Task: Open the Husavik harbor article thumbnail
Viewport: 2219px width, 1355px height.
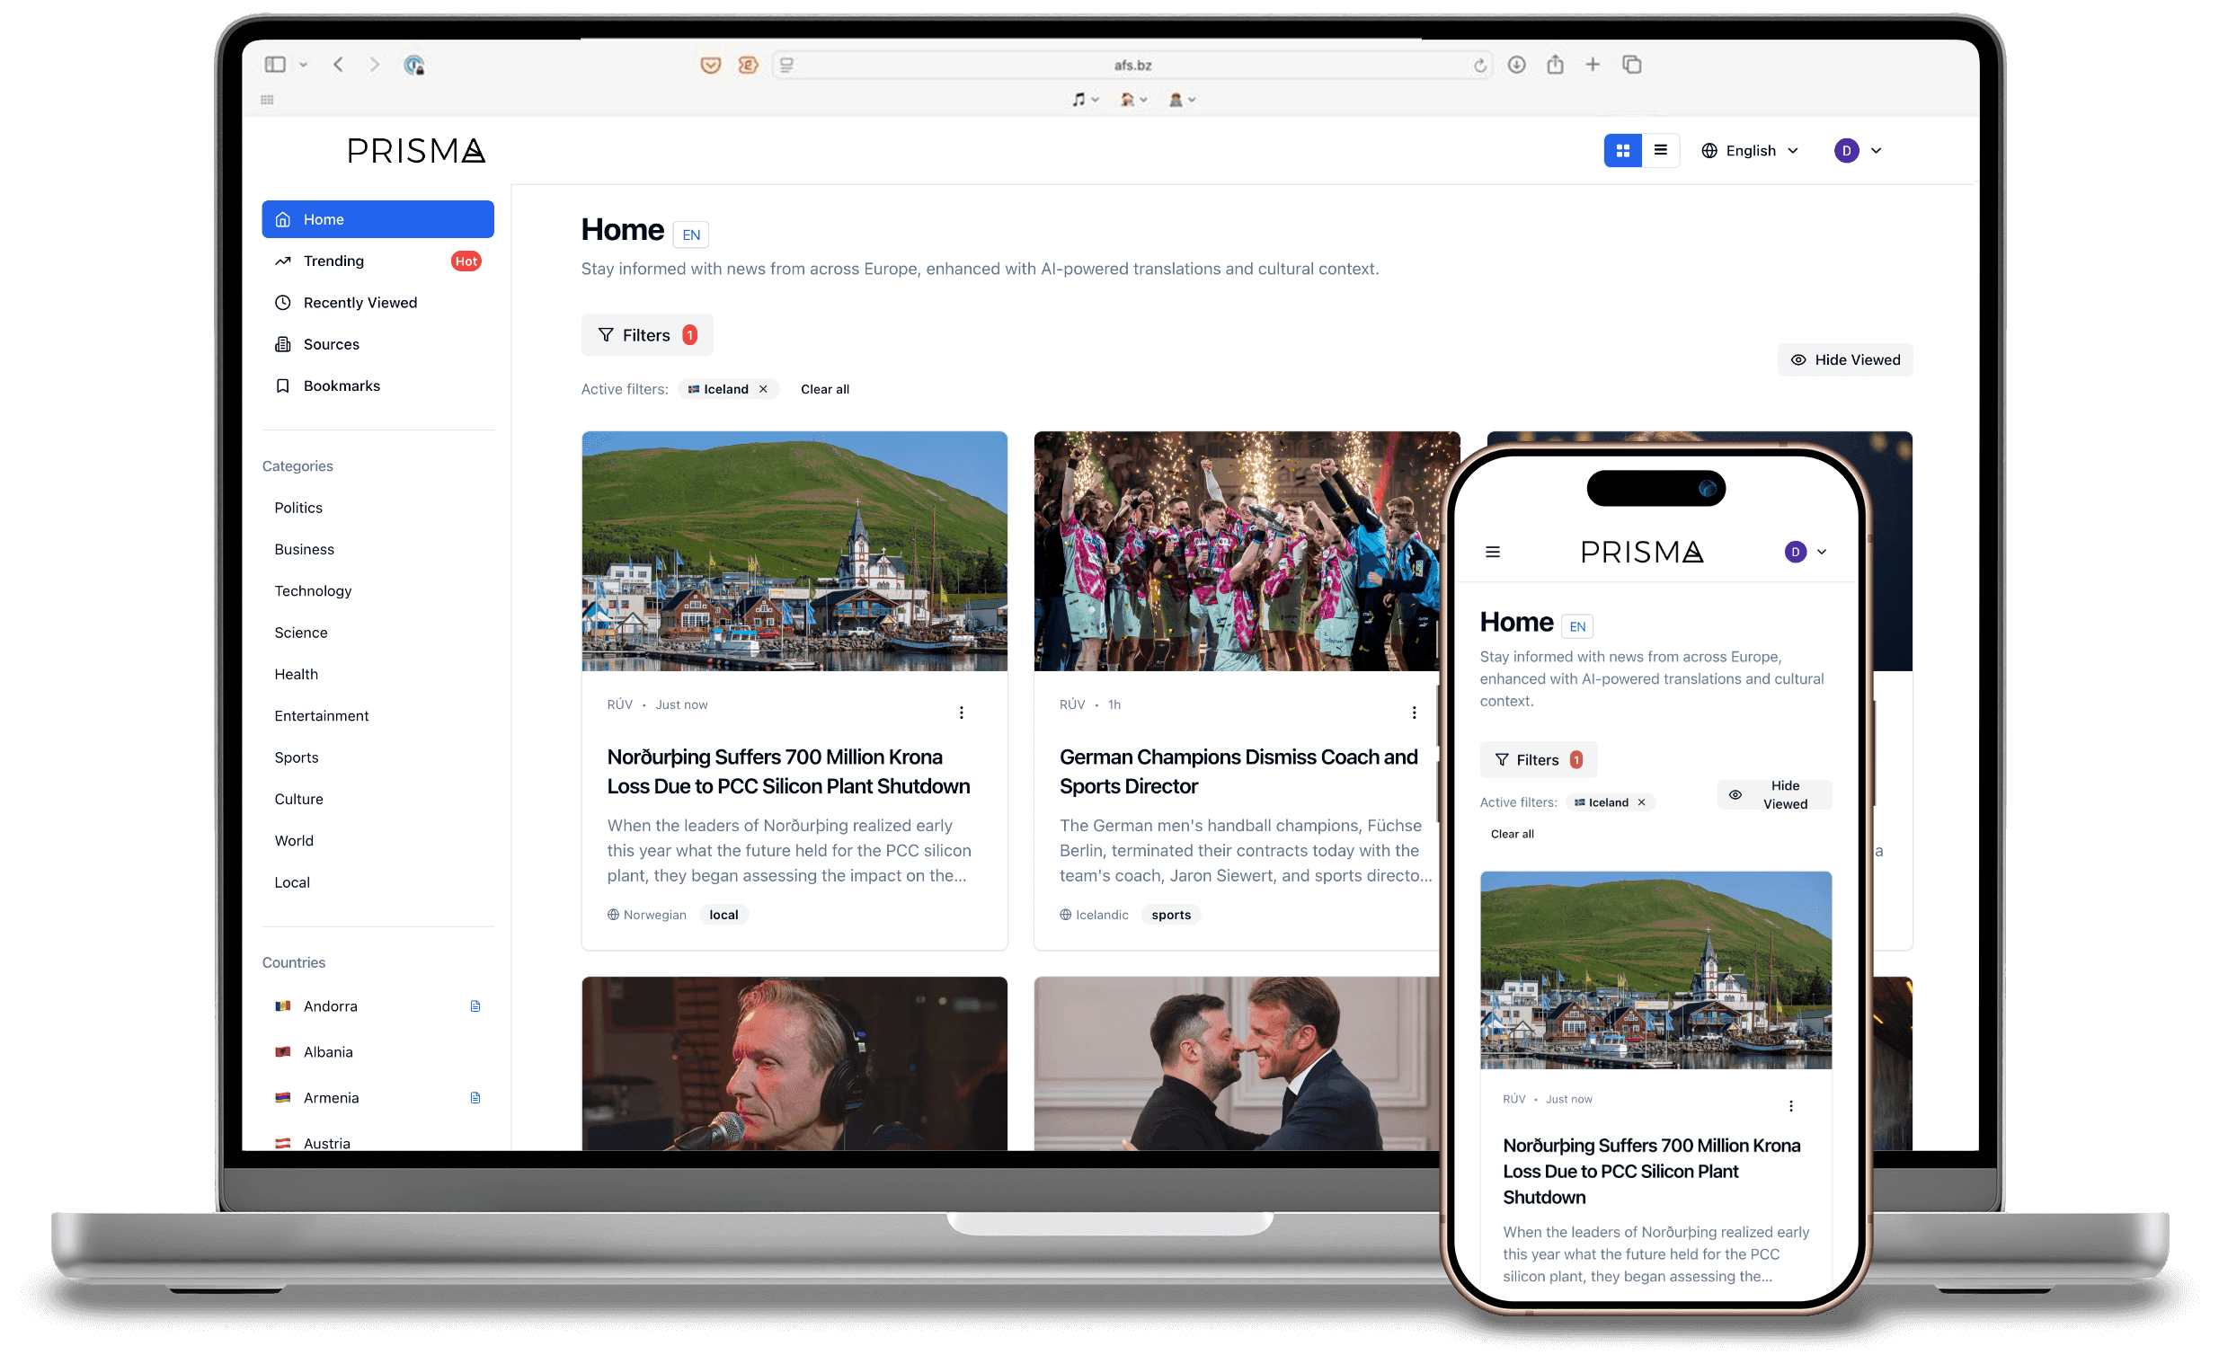Action: [794, 551]
